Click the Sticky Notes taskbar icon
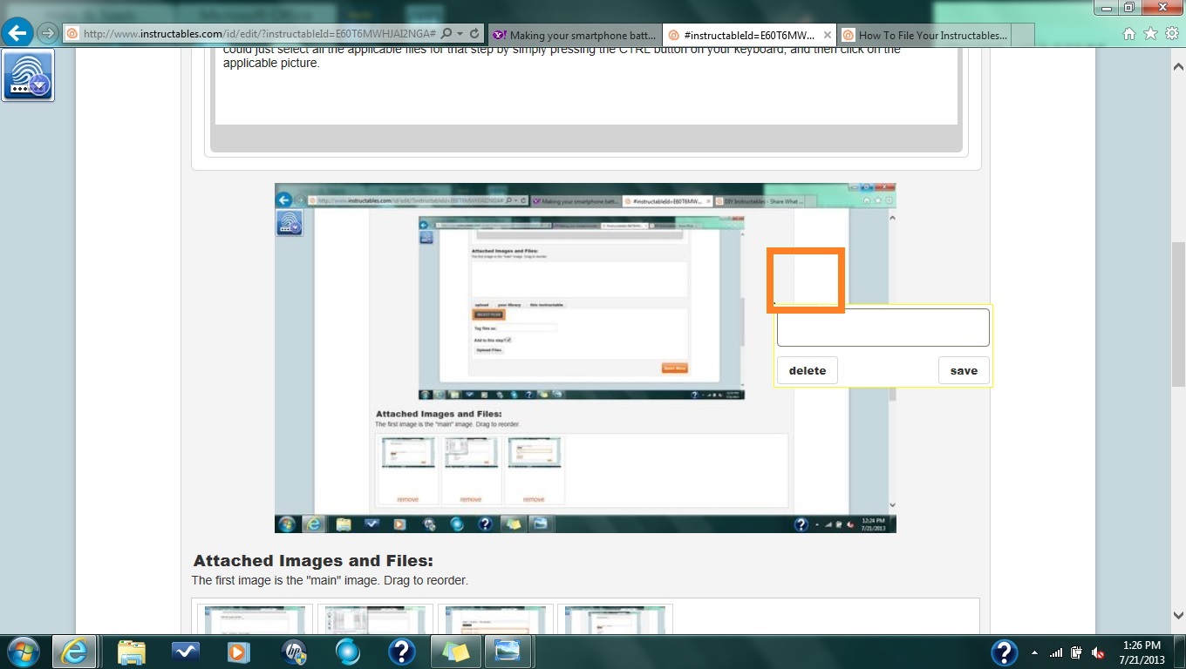 (x=455, y=652)
